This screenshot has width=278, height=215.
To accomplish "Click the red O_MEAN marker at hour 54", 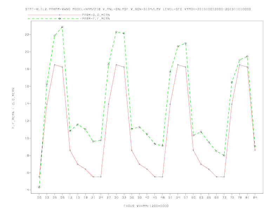I will (178, 65).
